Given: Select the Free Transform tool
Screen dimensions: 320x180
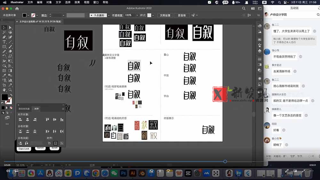Looking at the screenshot, I should pos(10,61).
